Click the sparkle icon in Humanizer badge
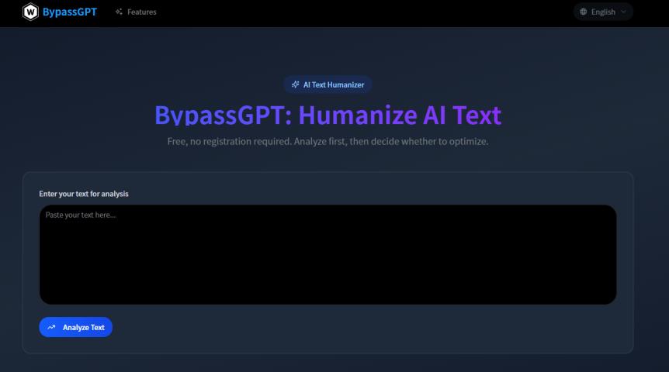 295,84
